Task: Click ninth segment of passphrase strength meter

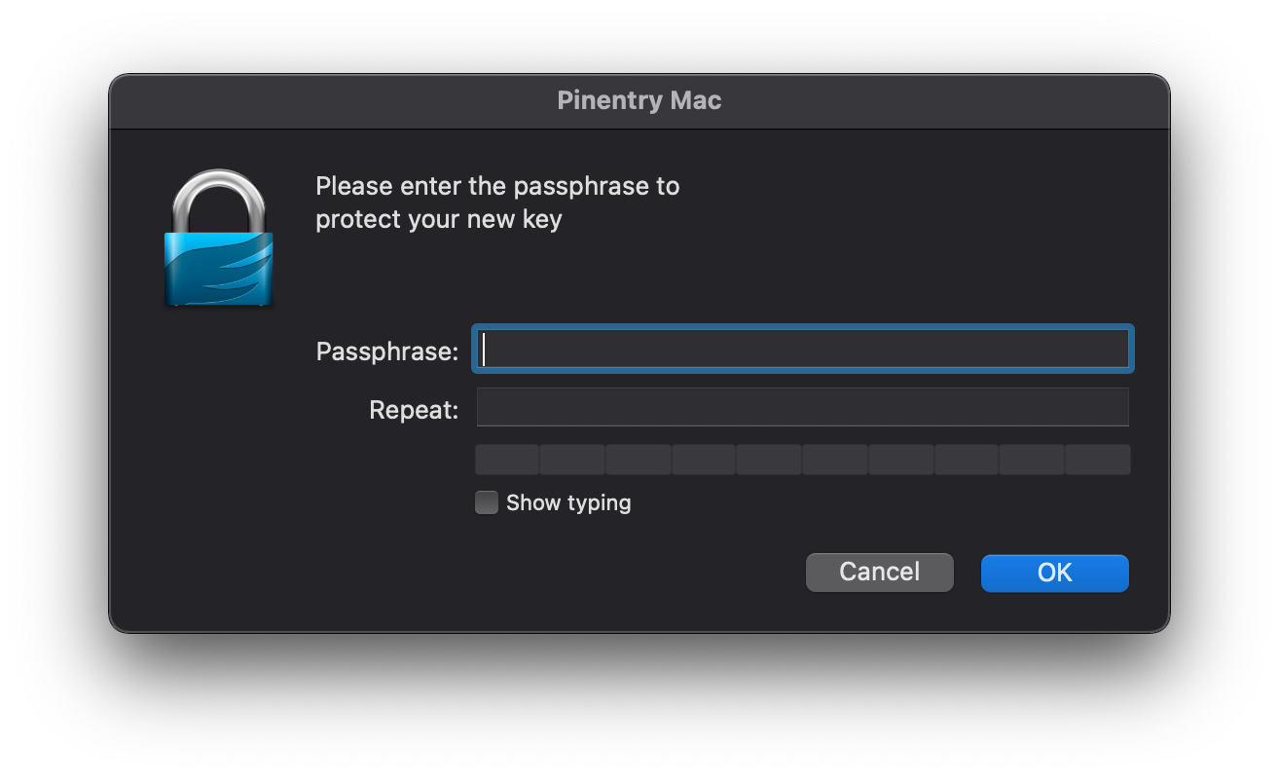Action: click(1032, 460)
